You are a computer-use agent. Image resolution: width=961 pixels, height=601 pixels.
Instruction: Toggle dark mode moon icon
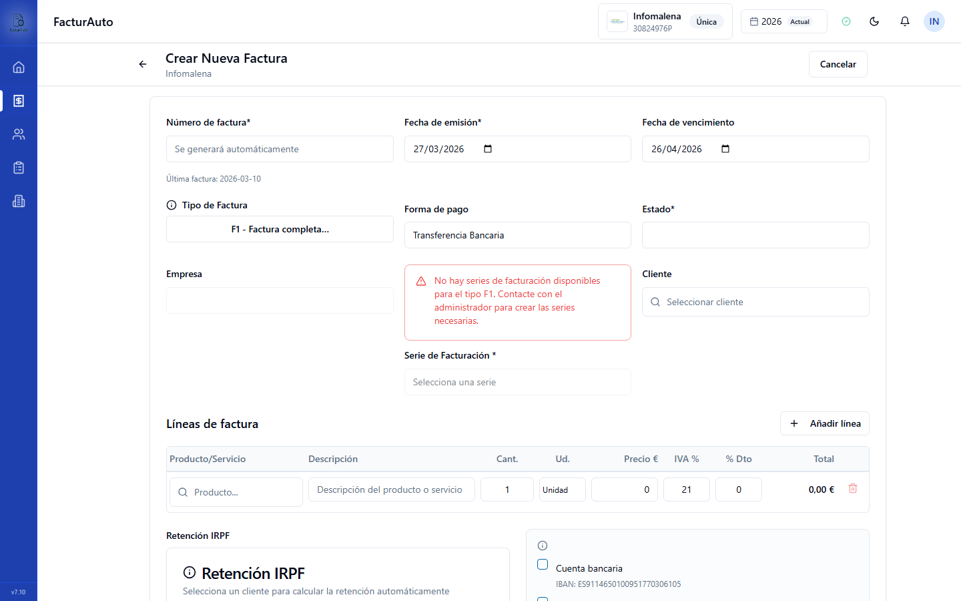tap(874, 21)
